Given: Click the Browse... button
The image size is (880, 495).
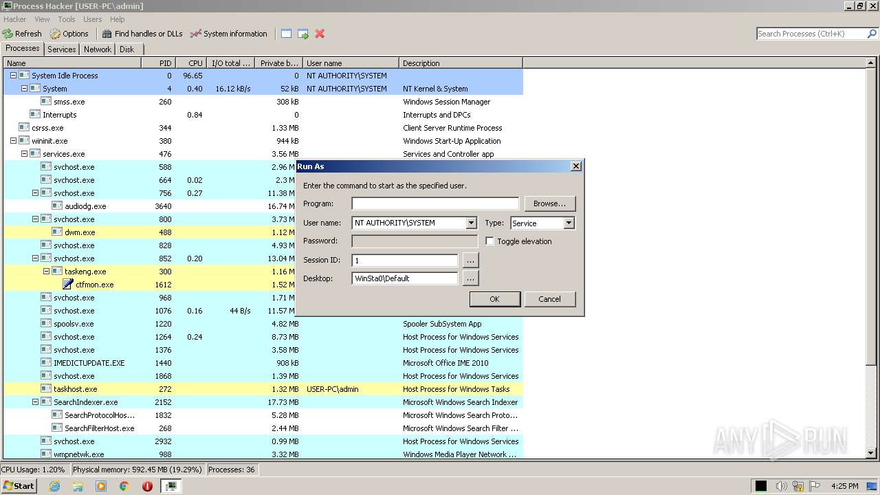Looking at the screenshot, I should coord(550,203).
